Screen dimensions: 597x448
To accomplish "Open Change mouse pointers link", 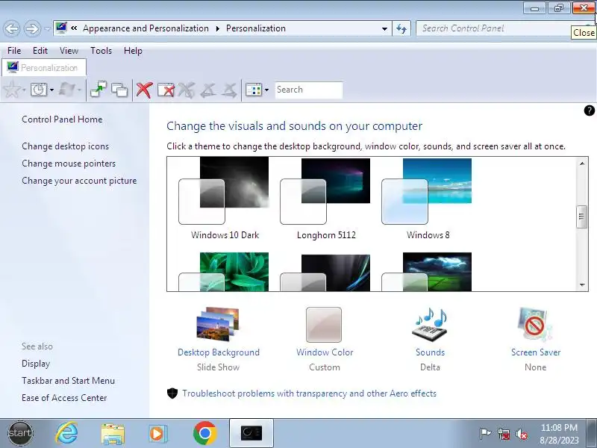I will (69, 164).
